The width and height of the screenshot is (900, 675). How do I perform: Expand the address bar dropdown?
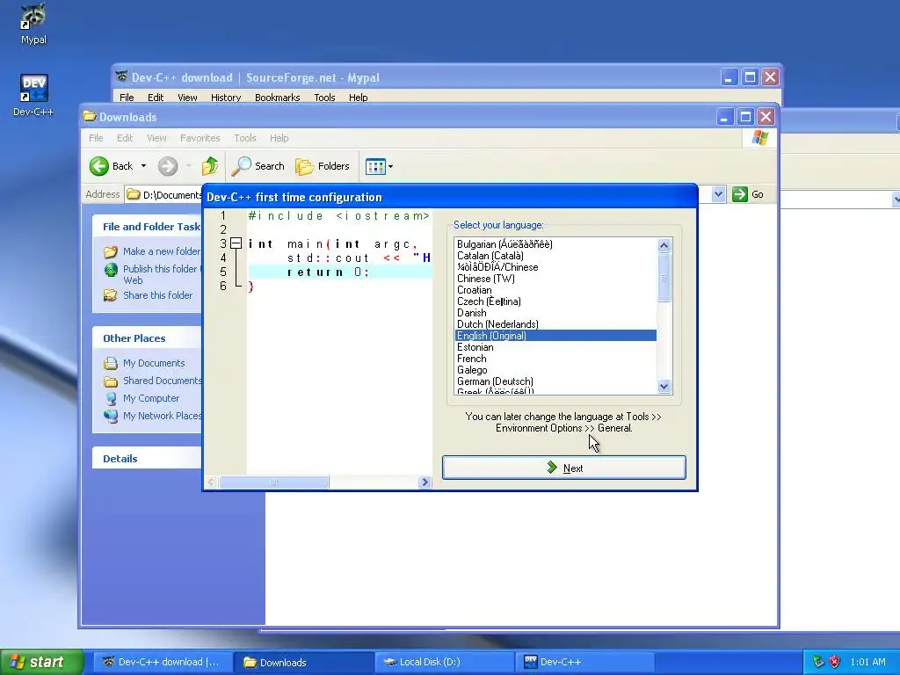(x=718, y=194)
